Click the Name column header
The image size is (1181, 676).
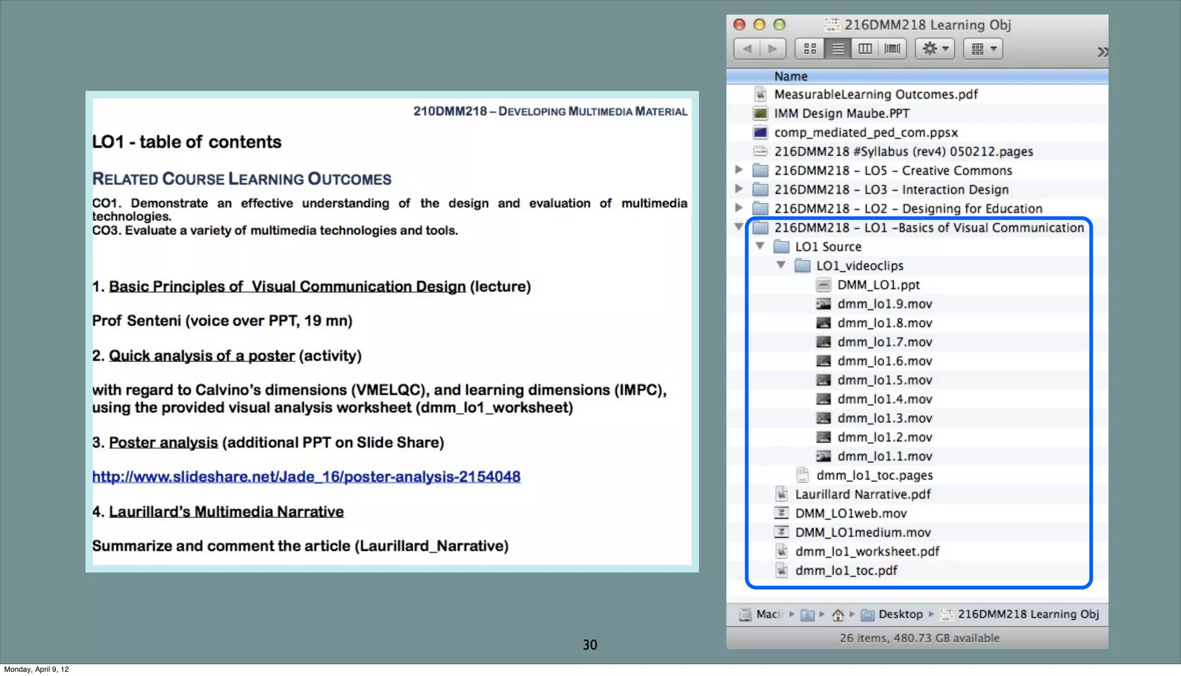coord(791,76)
